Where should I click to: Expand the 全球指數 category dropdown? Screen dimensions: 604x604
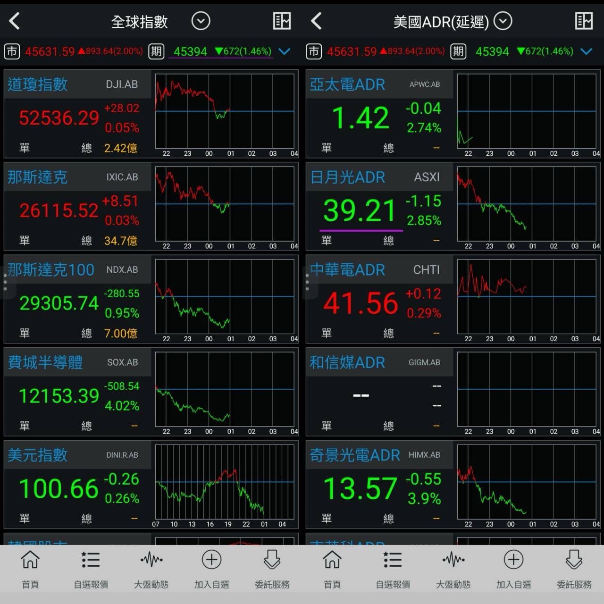(201, 21)
